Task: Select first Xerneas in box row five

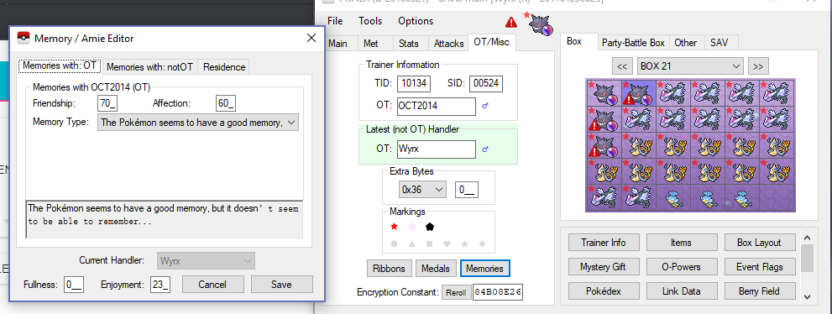Action: coord(604,196)
